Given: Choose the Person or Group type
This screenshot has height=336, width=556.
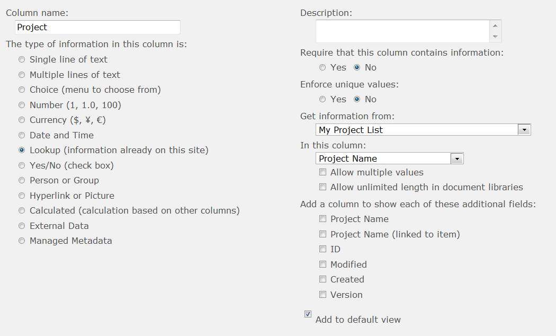Looking at the screenshot, I should click(22, 181).
